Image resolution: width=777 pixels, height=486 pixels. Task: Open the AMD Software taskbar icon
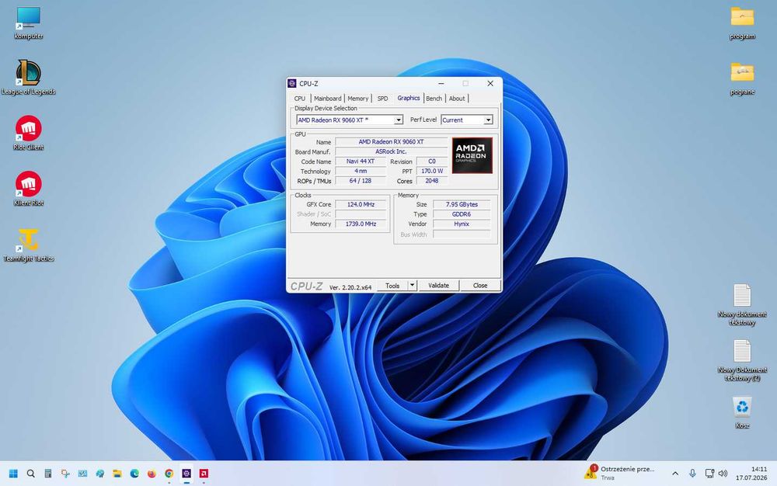tap(204, 474)
